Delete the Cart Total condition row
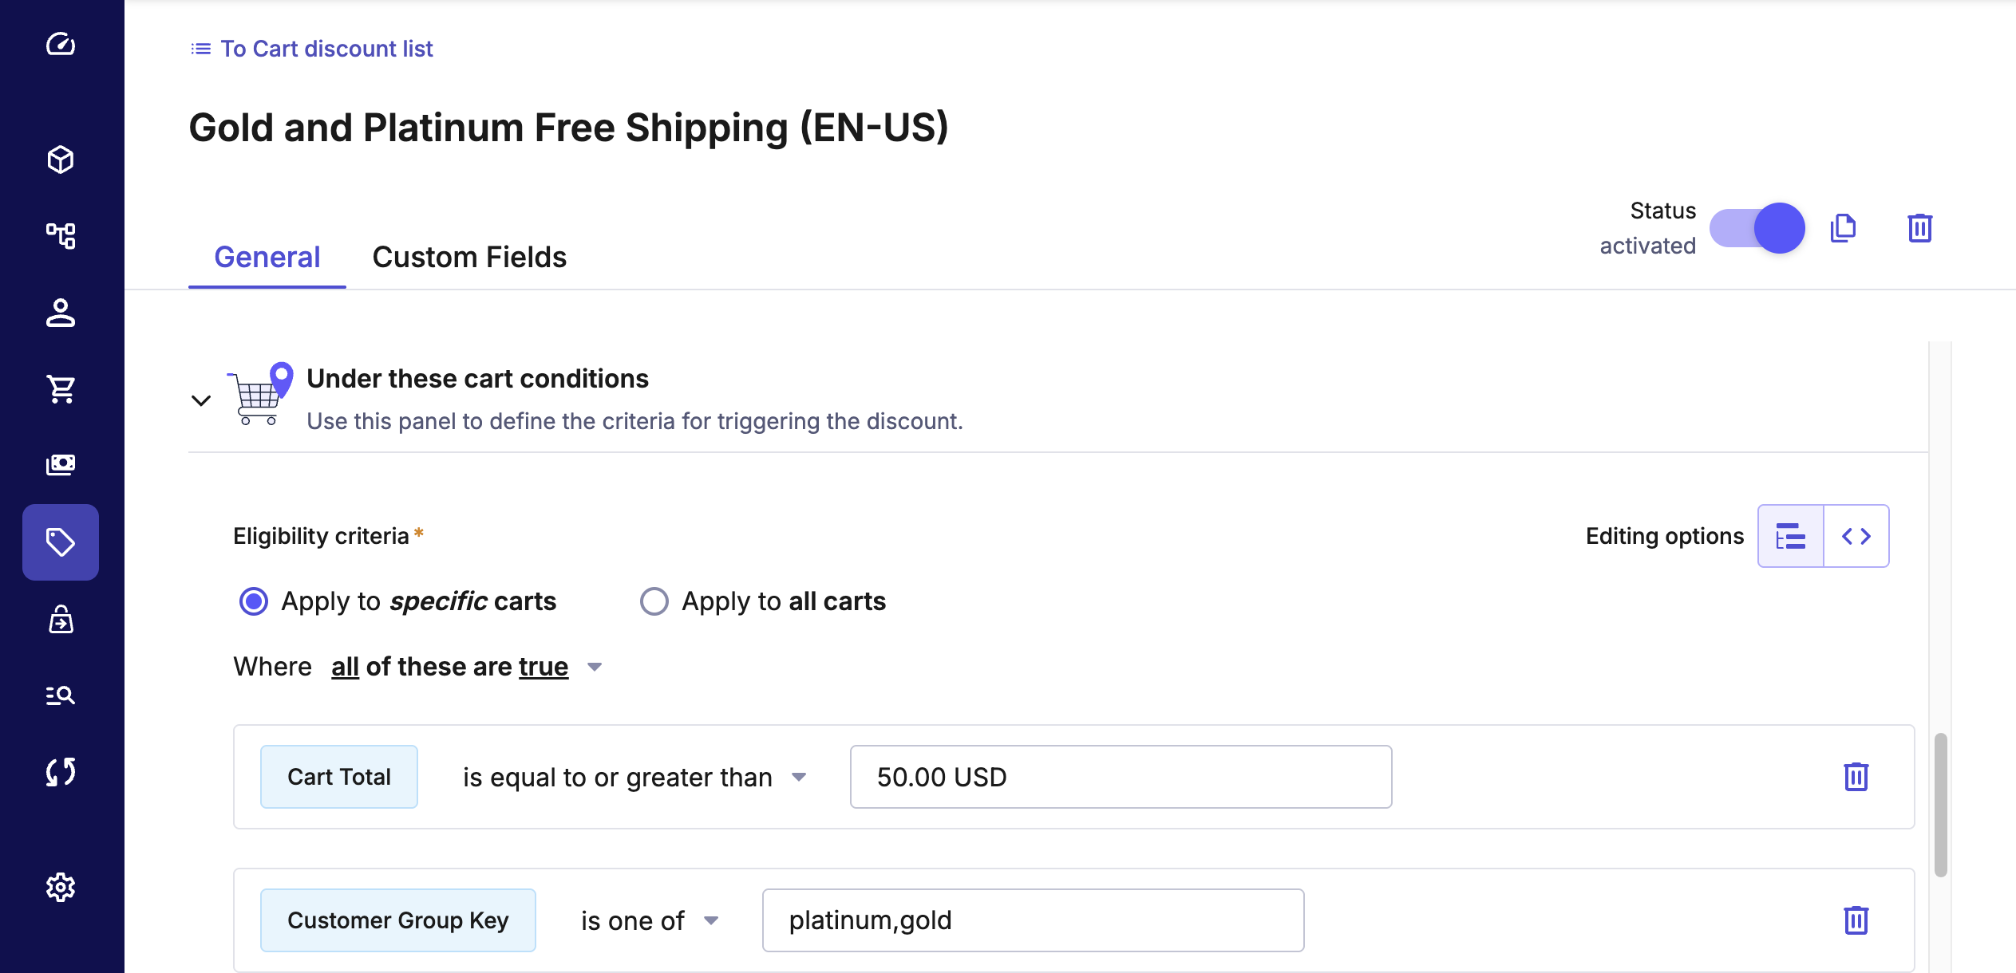Viewport: 2016px width, 973px height. tap(1856, 777)
